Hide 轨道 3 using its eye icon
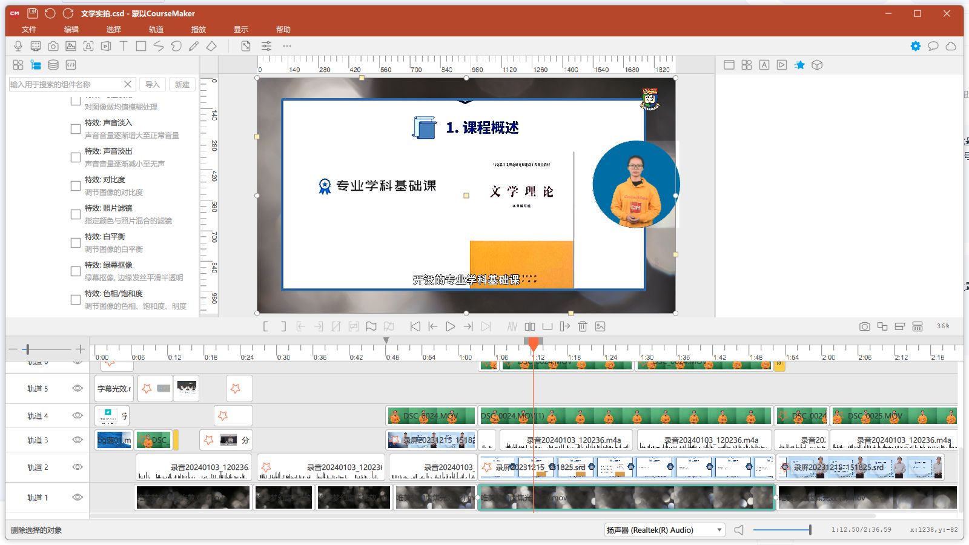The height and width of the screenshot is (545, 969). click(78, 440)
